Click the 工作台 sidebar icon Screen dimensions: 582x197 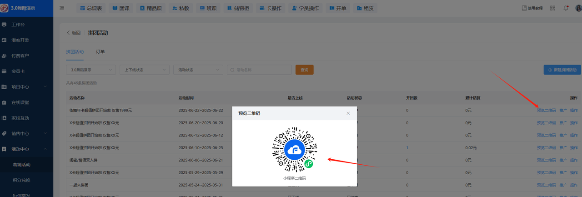[4, 25]
